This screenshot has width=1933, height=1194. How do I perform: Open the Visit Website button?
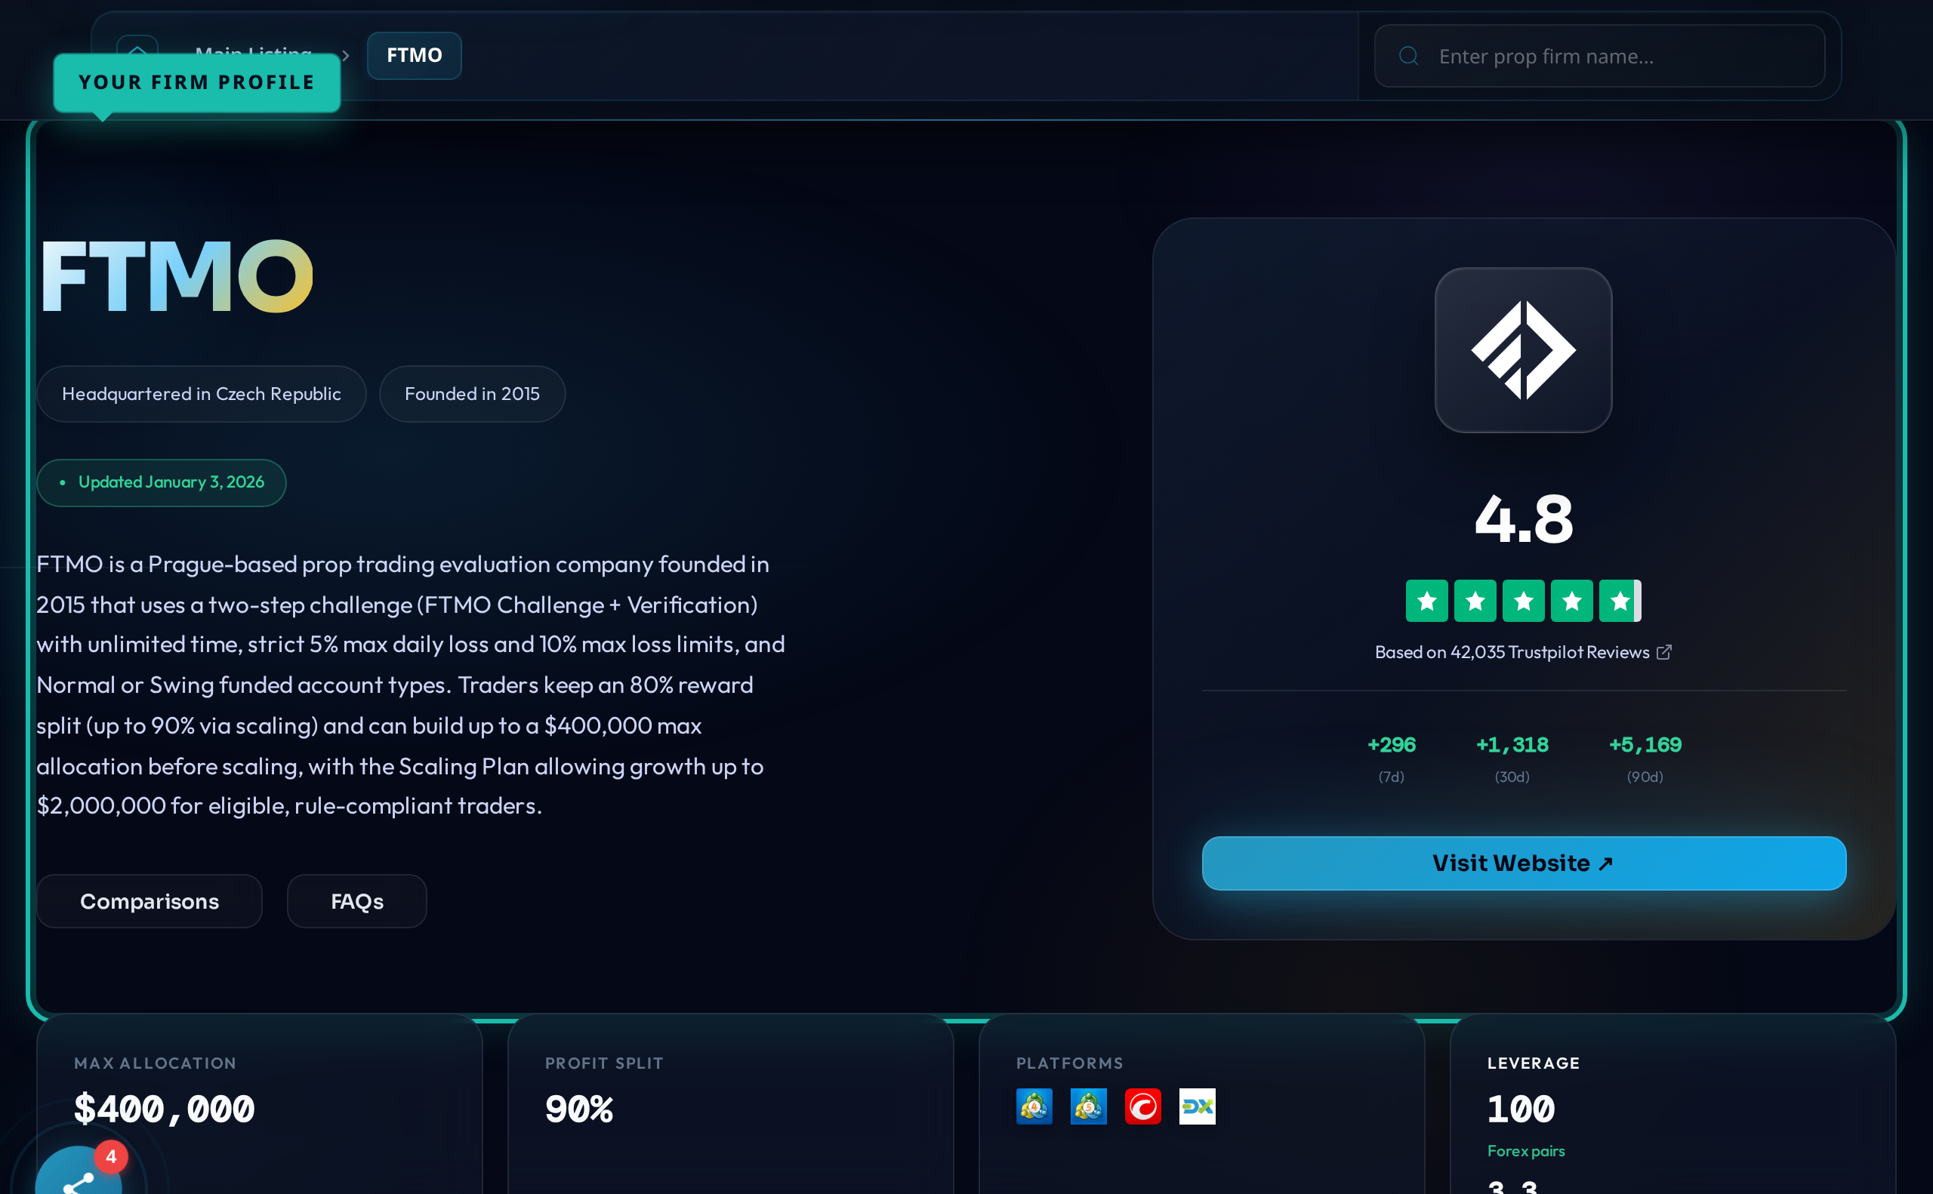coord(1524,863)
